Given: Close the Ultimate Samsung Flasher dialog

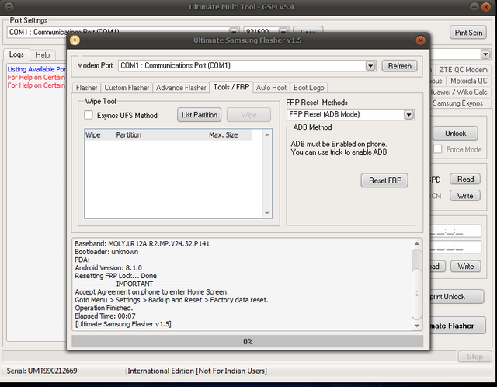Looking at the screenshot, I should click(420, 40).
